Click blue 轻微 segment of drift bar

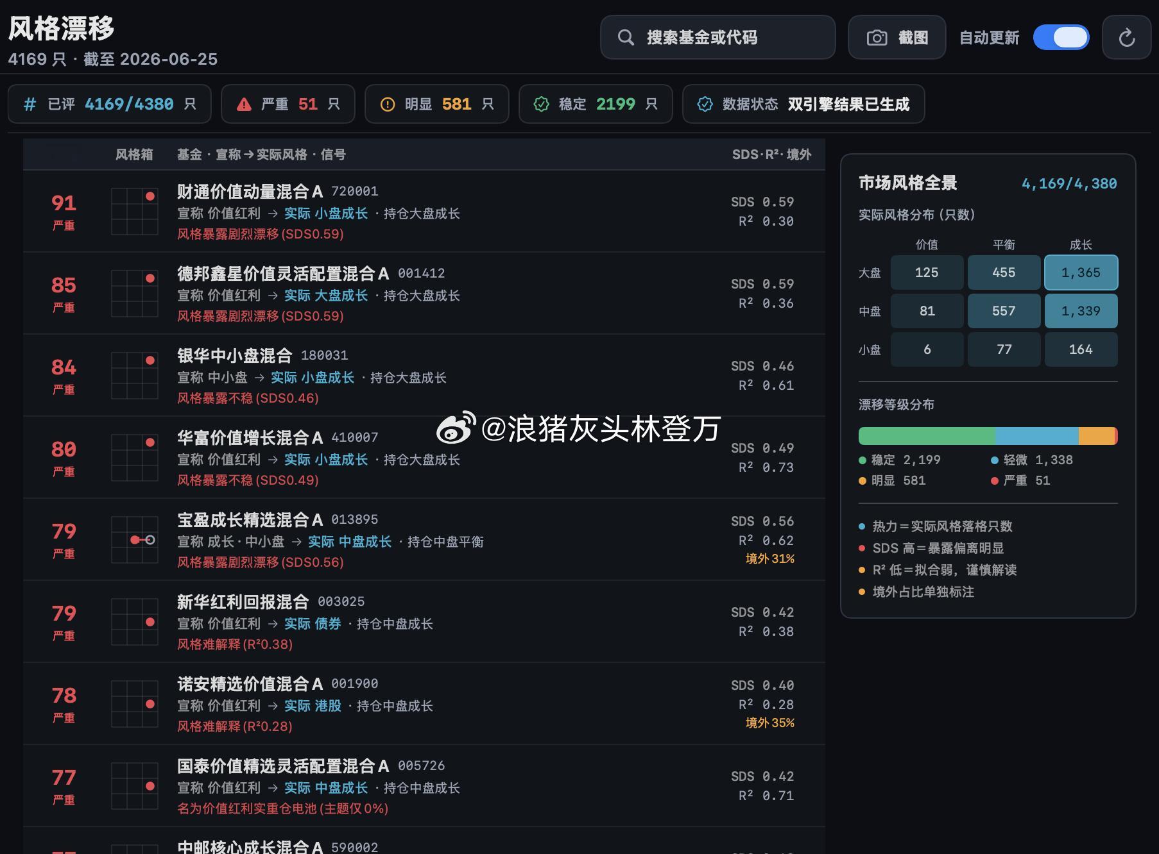1037,436
